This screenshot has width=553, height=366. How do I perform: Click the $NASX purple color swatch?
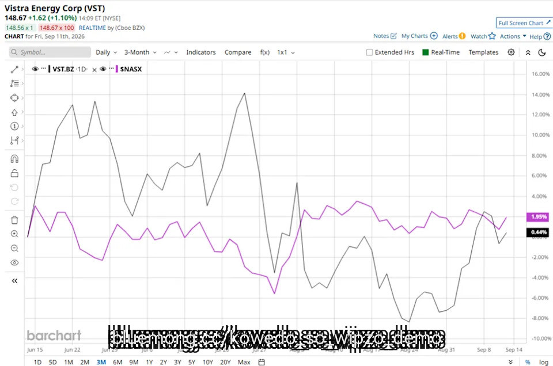(117, 69)
